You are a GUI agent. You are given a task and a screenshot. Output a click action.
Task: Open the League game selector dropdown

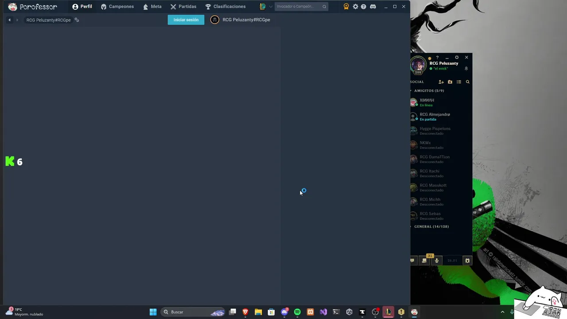pos(266,7)
